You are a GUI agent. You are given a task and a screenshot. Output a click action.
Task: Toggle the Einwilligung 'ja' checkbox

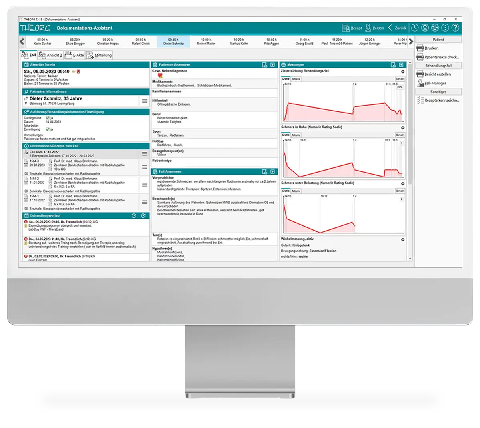point(48,129)
